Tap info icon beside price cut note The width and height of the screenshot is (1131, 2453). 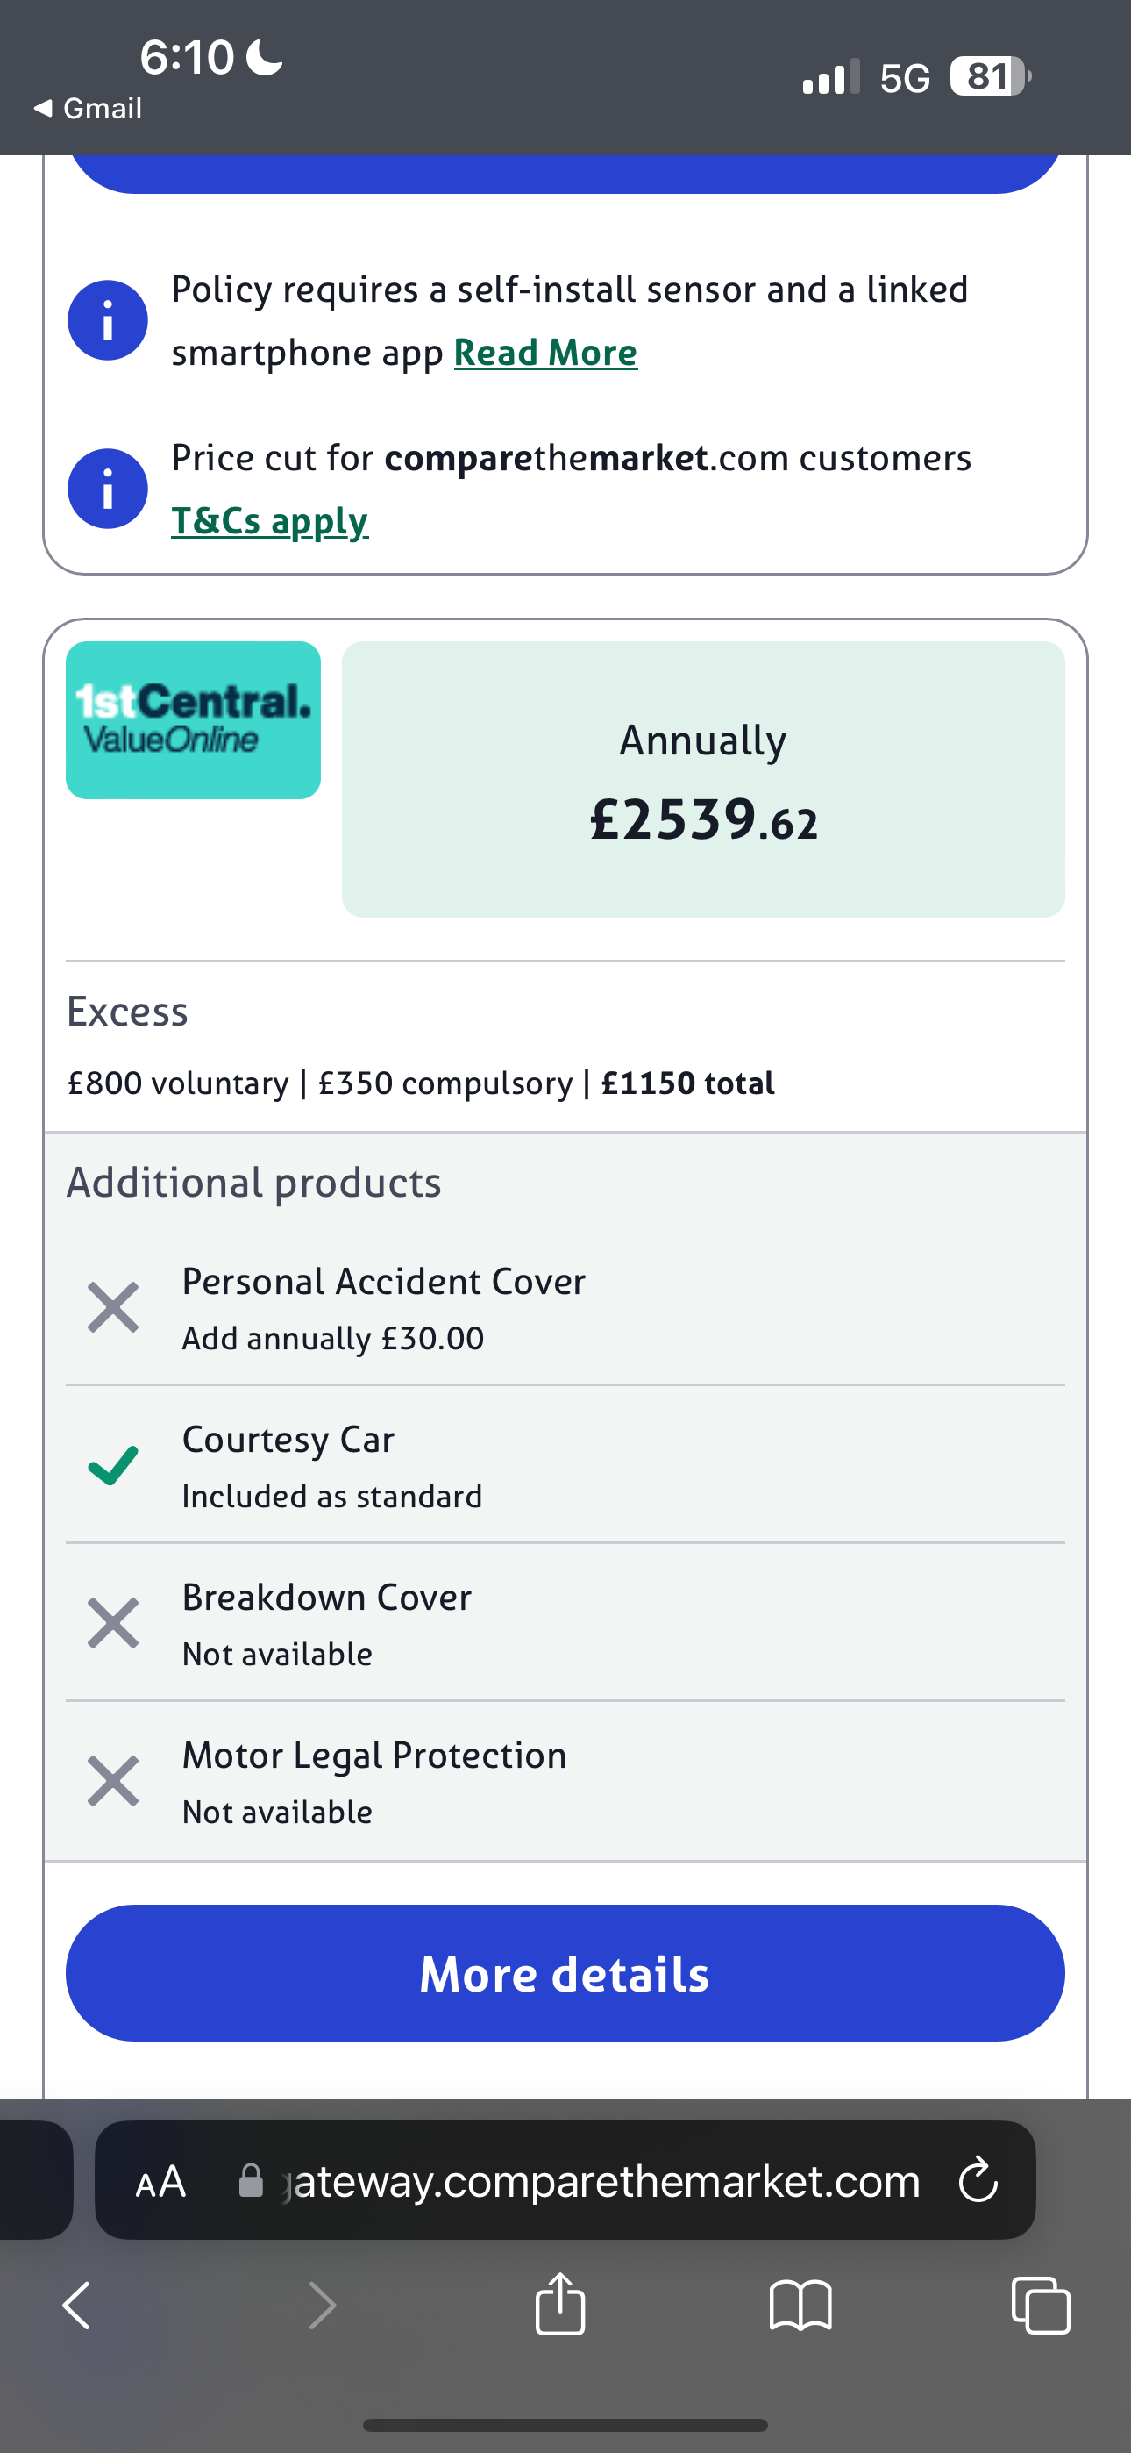108,489
